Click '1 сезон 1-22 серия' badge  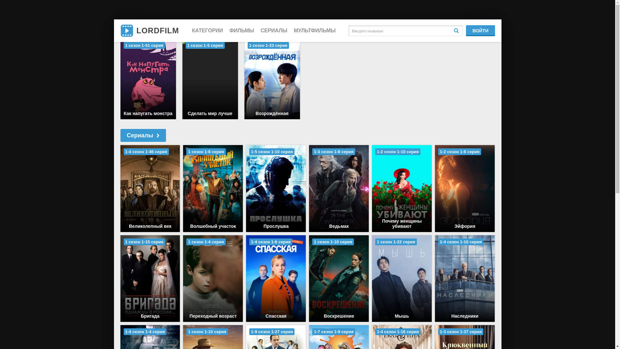click(396, 242)
